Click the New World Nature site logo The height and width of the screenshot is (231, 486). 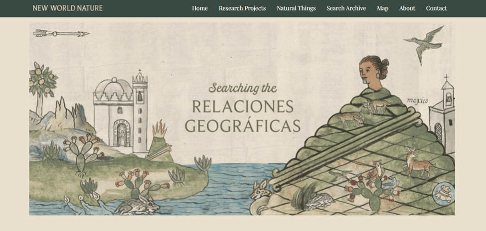67,8
